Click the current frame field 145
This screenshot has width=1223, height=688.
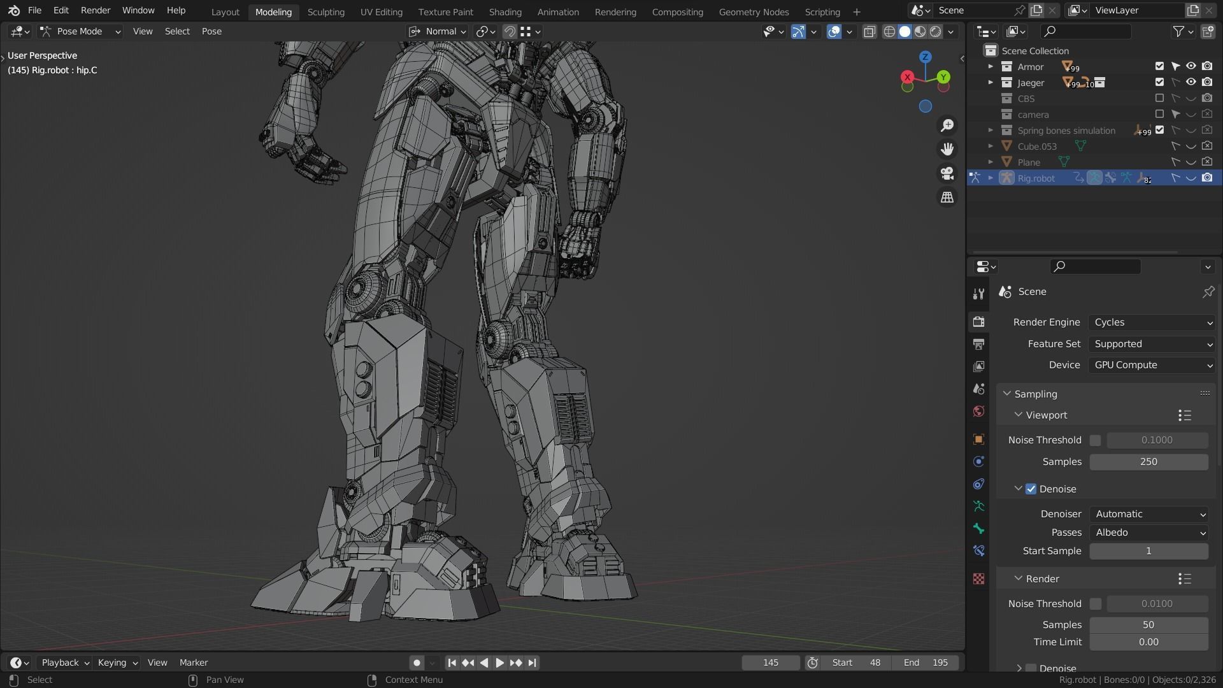coord(770,663)
